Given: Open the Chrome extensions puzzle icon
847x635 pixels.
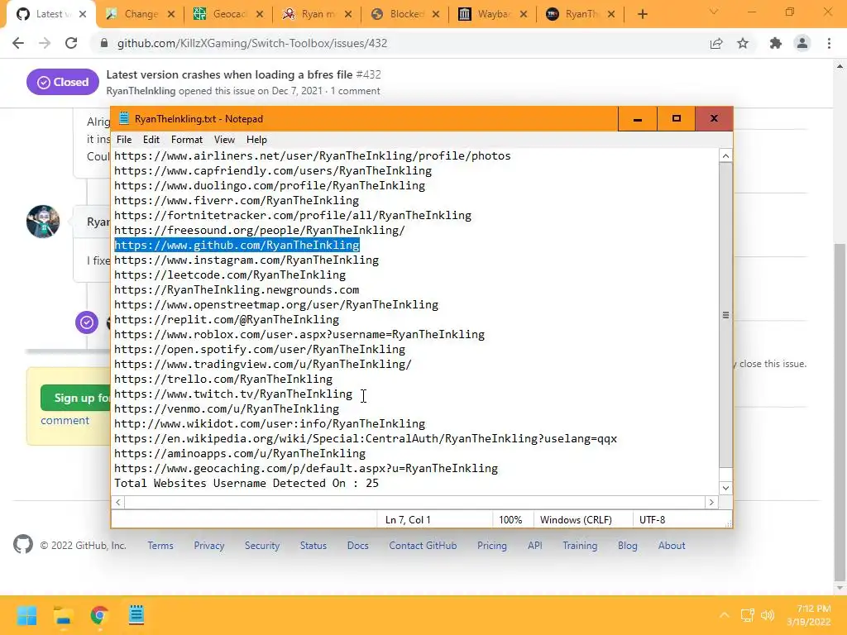Looking at the screenshot, I should (776, 43).
